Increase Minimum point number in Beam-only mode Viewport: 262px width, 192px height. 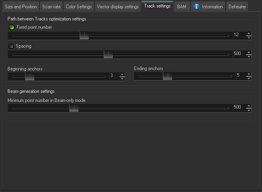click(249, 106)
